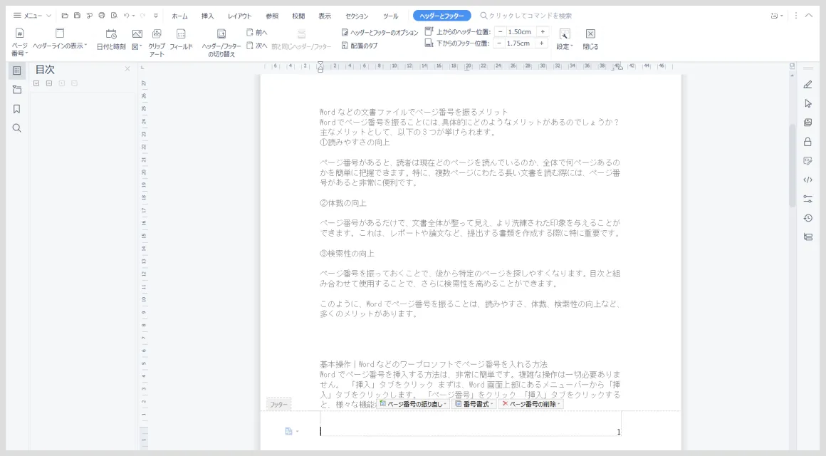Click the footer page icon dropdown
The image size is (826, 456).
(291, 431)
